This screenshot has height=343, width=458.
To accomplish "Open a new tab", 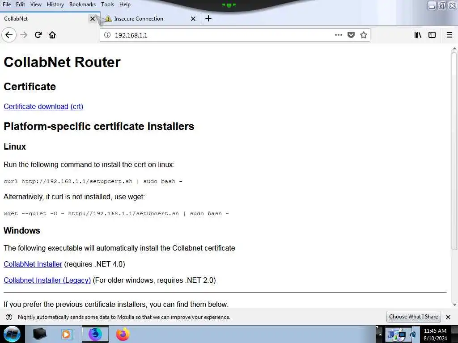I will click(x=208, y=19).
